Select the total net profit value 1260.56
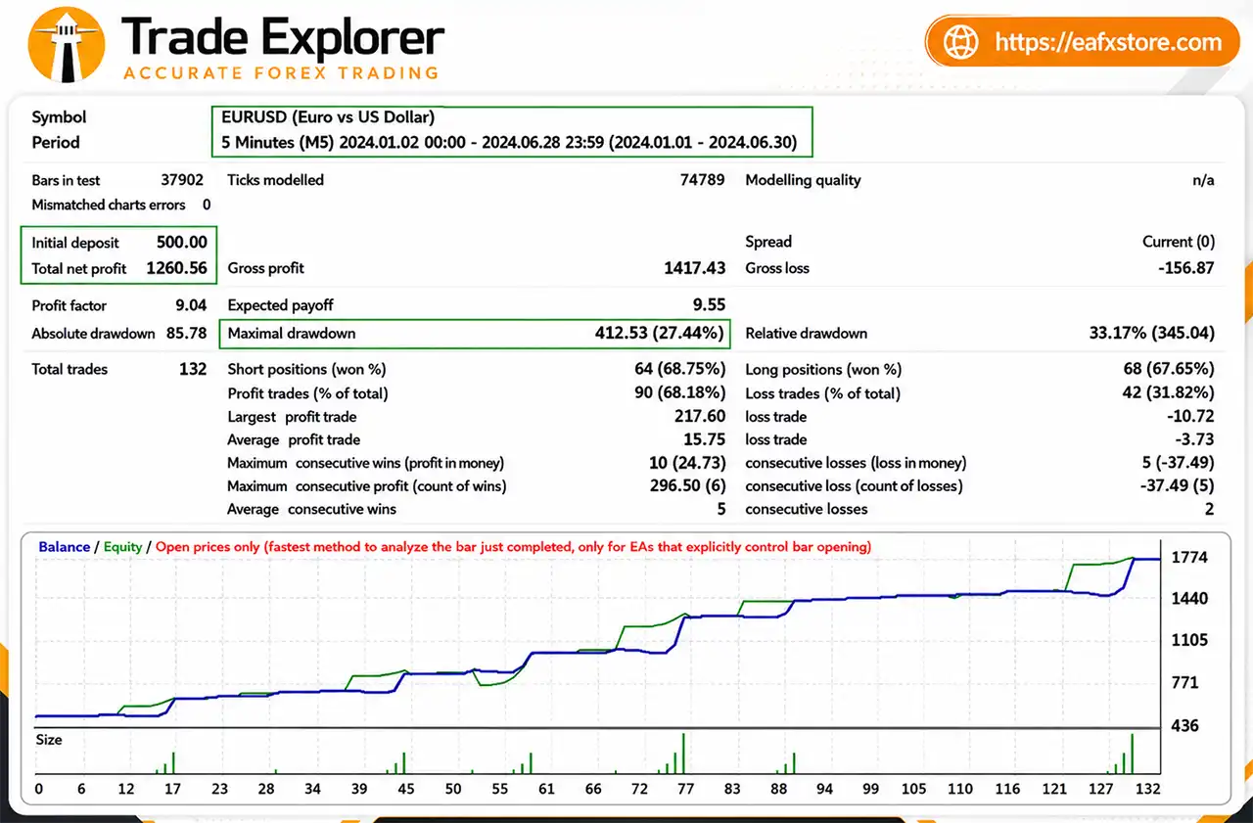 177,268
